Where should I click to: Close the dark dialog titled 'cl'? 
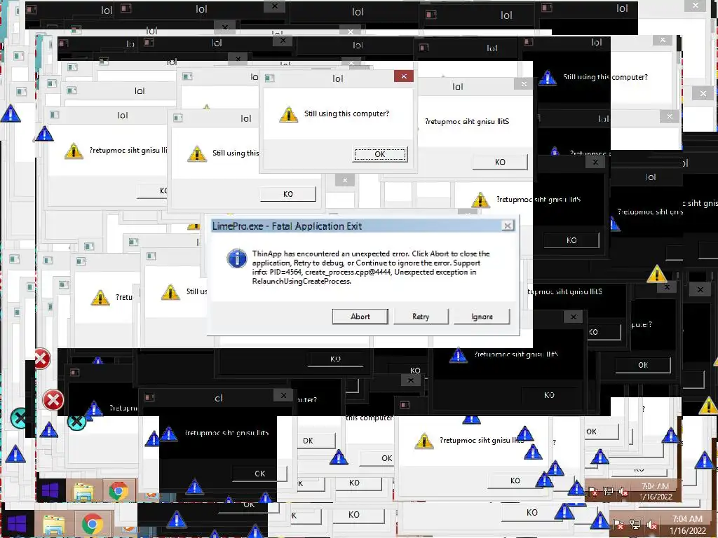(x=283, y=395)
